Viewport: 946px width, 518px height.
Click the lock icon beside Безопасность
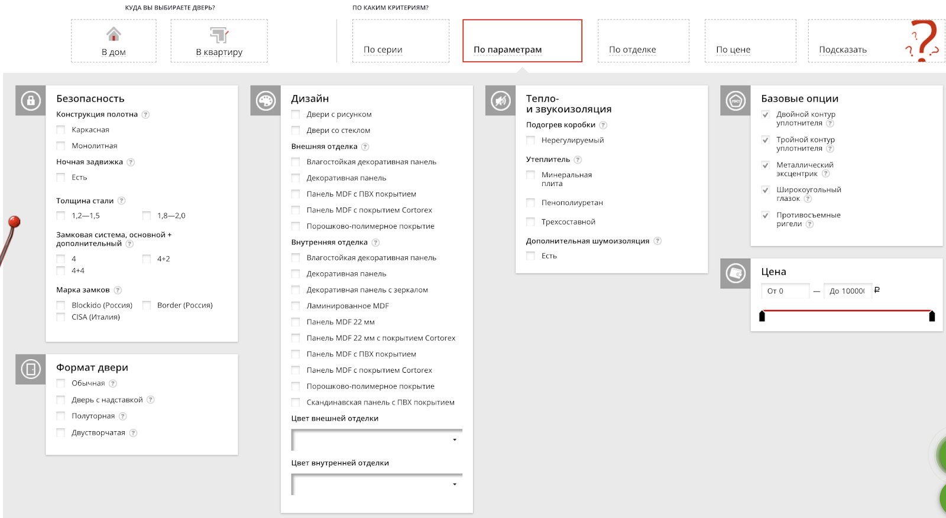point(31,100)
